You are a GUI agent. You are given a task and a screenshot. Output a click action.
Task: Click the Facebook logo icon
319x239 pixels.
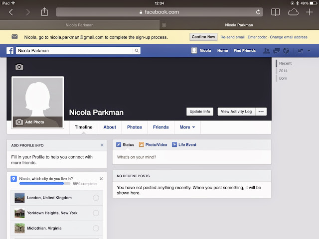pyautogui.click(x=10, y=51)
